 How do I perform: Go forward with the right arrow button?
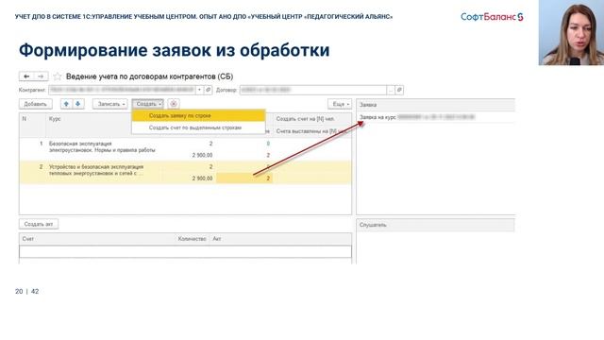point(41,76)
